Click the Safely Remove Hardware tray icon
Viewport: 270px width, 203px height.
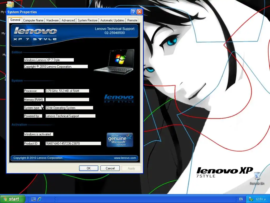(x=251, y=199)
